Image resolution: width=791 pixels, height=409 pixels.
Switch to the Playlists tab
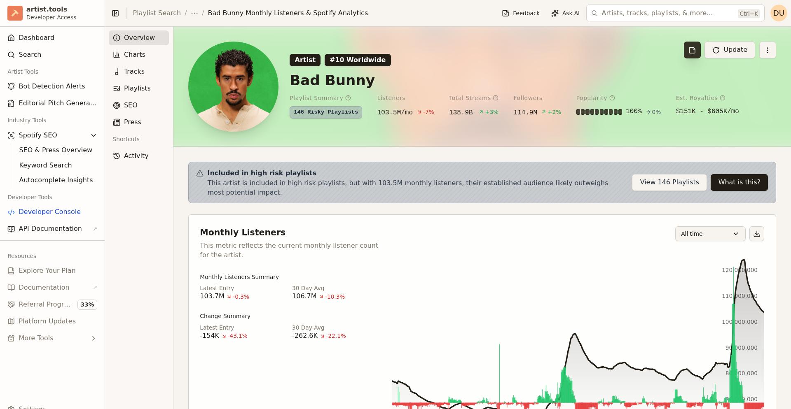point(137,88)
